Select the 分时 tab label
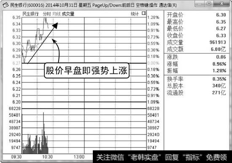This screenshot has height=163, width=232. 47,14
